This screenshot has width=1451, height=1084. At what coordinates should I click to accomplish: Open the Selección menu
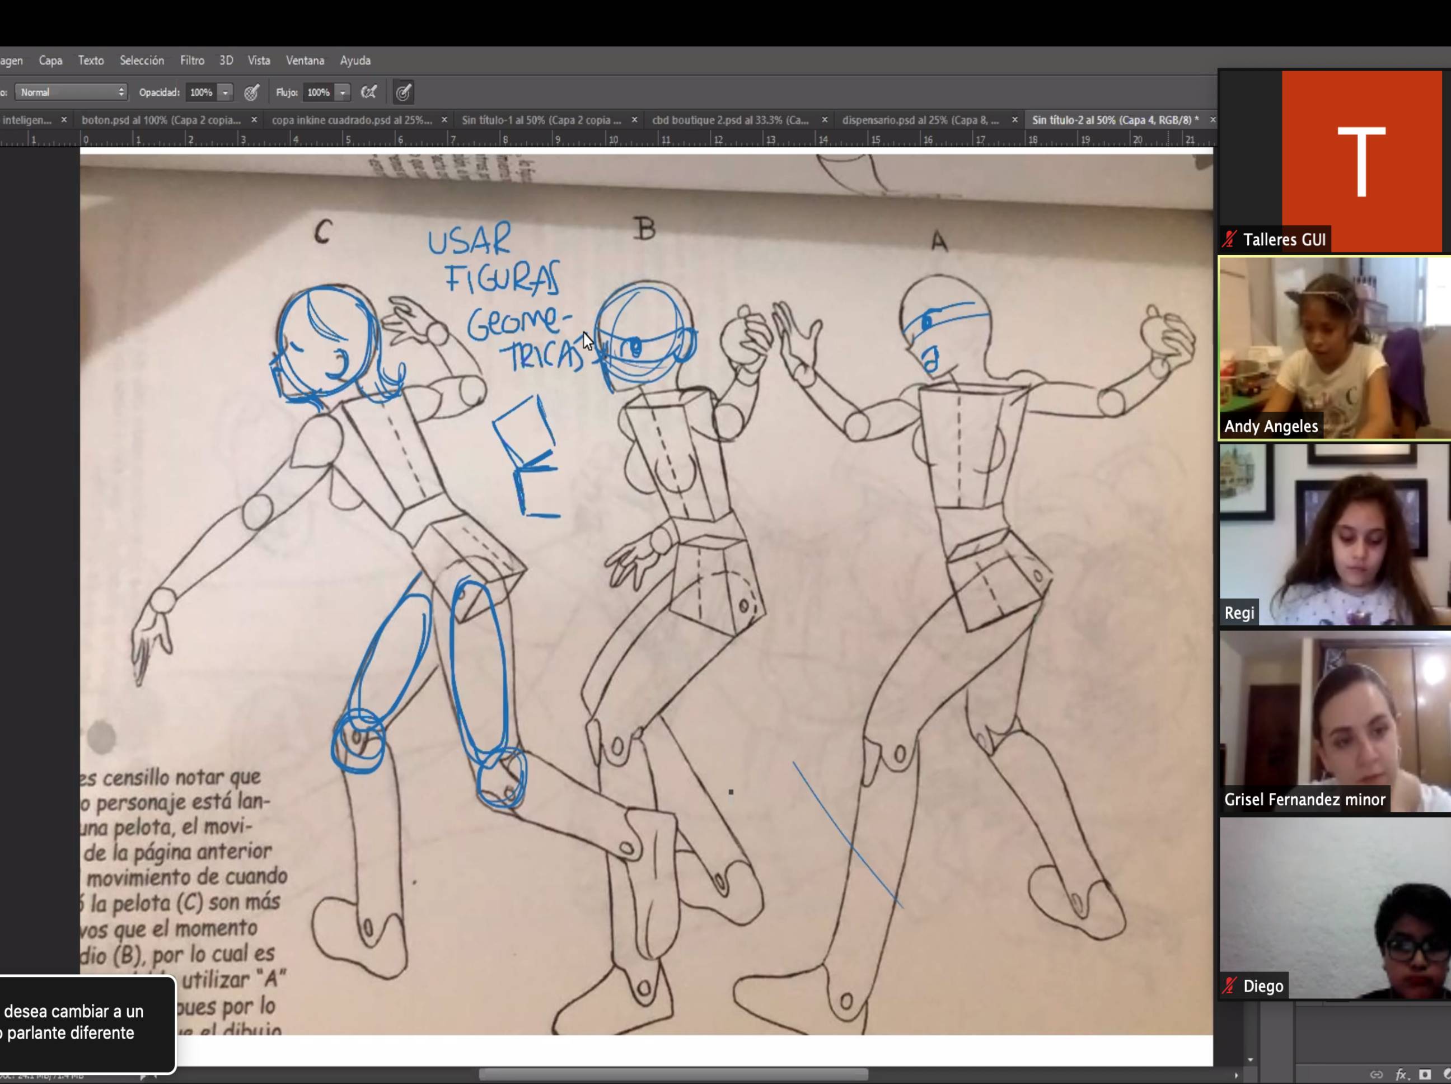pyautogui.click(x=142, y=60)
